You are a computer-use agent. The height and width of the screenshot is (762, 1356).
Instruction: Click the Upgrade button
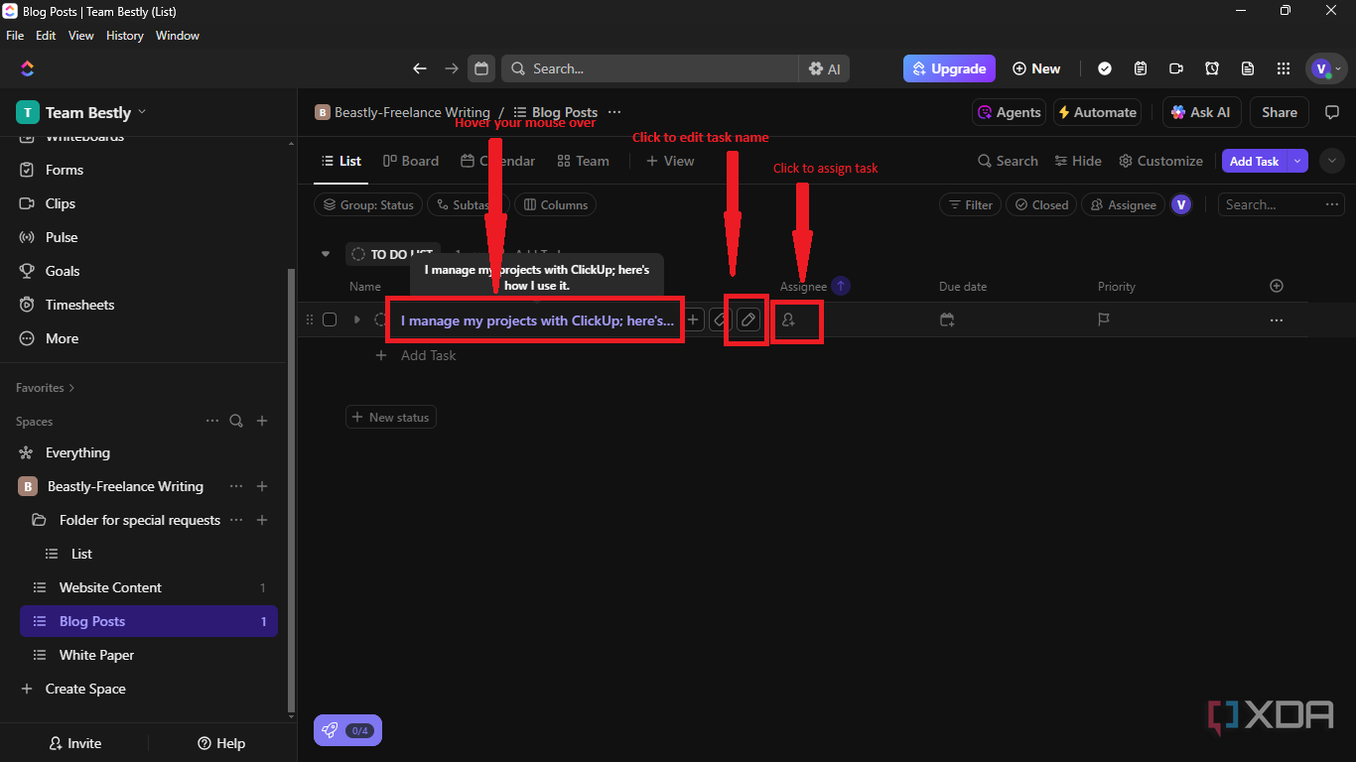[949, 68]
